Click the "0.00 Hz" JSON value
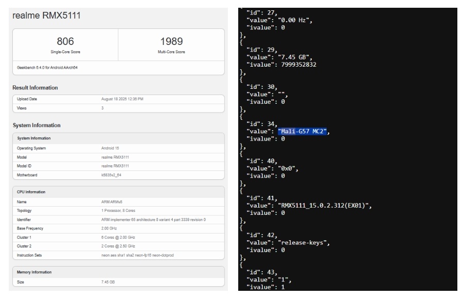Screen dimensions: 462x296 293,20
